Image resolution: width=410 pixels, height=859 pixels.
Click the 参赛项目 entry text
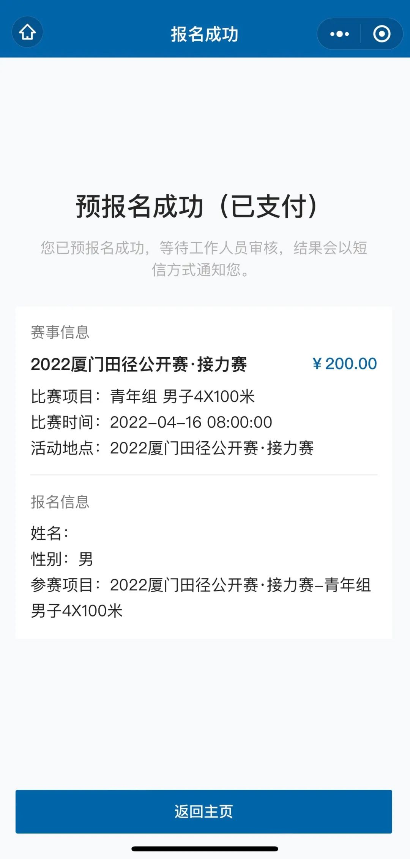pos(200,597)
